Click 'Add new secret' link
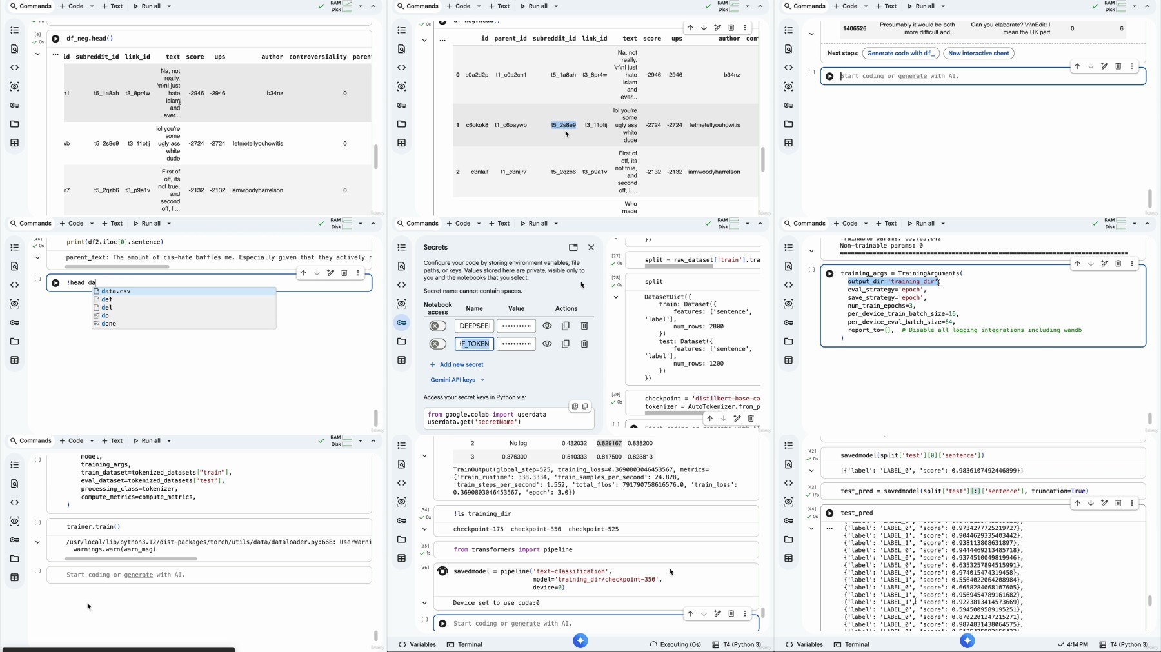The image size is (1161, 652). tap(457, 364)
